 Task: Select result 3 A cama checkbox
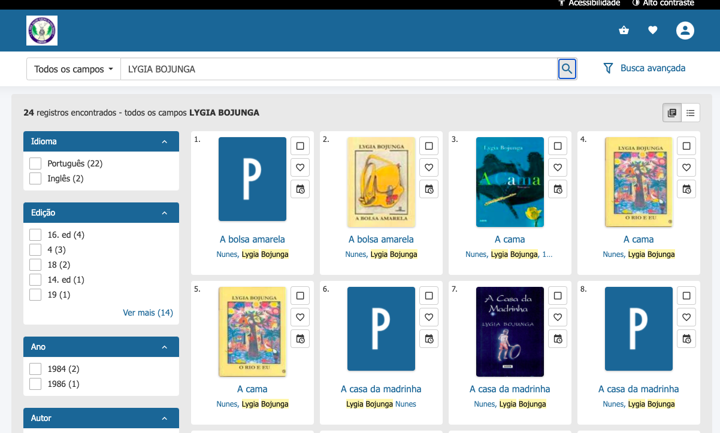558,146
